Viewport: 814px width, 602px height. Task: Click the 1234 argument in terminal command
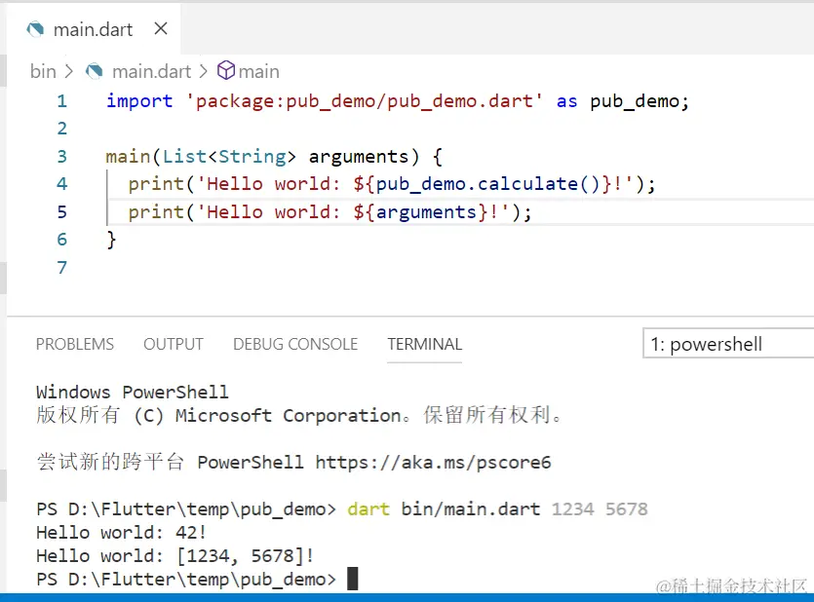(x=572, y=509)
